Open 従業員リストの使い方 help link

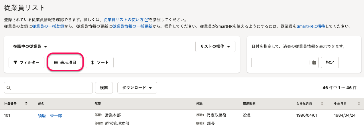pyautogui.click(x=126, y=20)
